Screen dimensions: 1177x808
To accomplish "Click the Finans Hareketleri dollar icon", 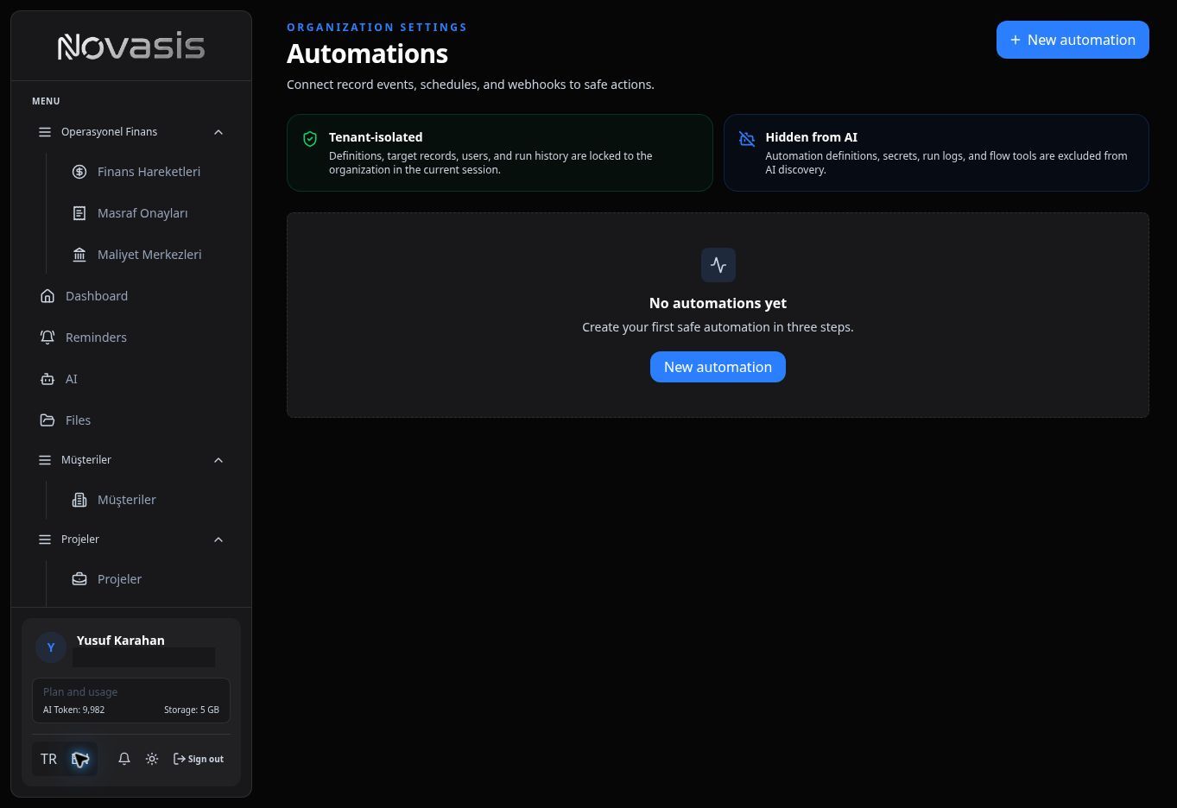I will [79, 172].
